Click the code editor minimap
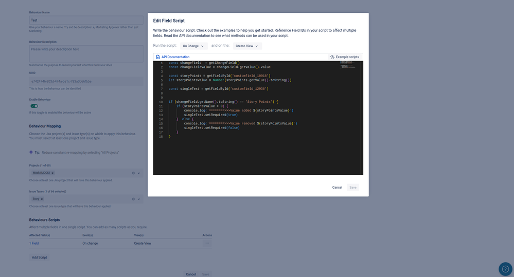 pos(348,65)
